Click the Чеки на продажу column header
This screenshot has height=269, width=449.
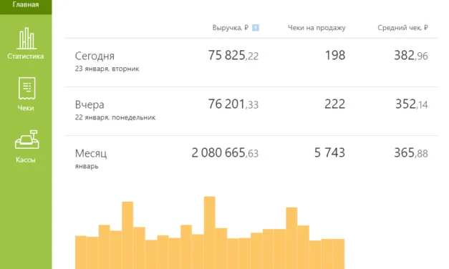coord(317,28)
